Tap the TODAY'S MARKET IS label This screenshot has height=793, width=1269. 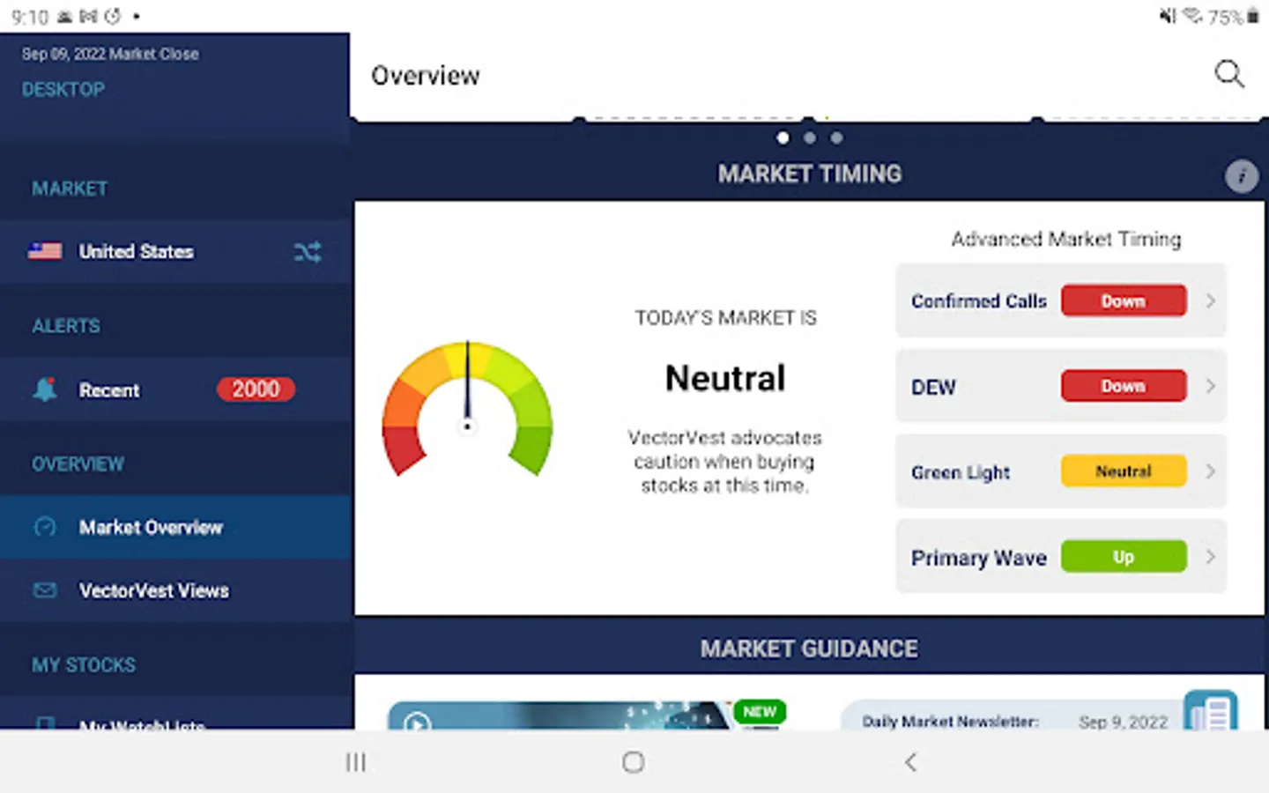(x=726, y=318)
